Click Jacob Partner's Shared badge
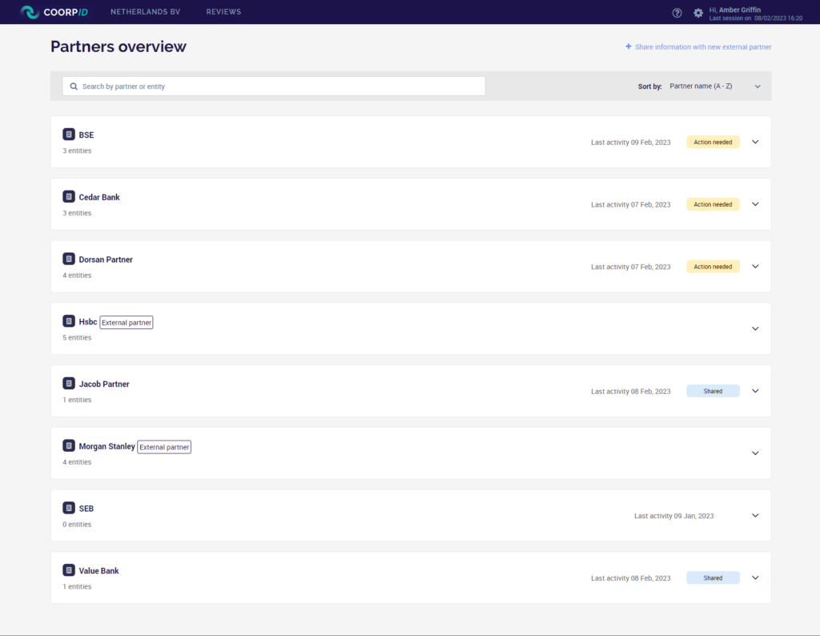The height and width of the screenshot is (636, 820). pyautogui.click(x=713, y=391)
